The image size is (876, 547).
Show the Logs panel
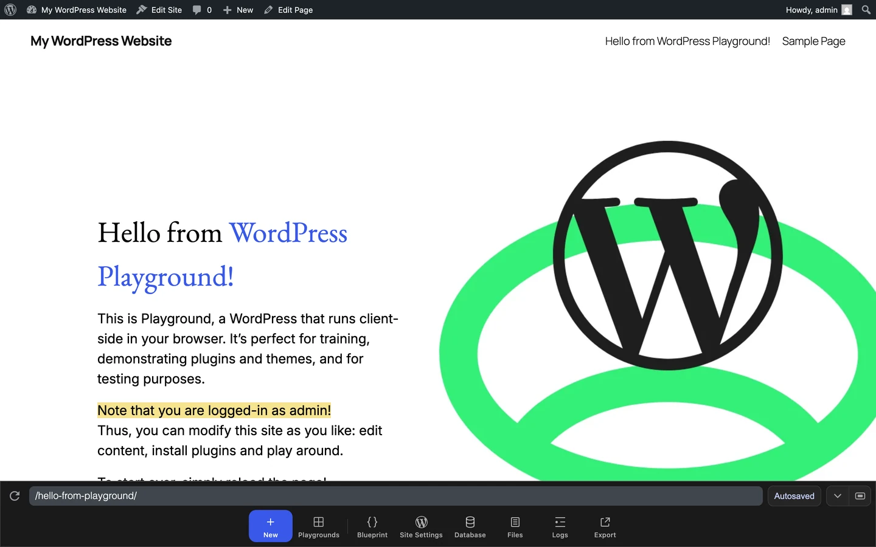[x=560, y=526]
